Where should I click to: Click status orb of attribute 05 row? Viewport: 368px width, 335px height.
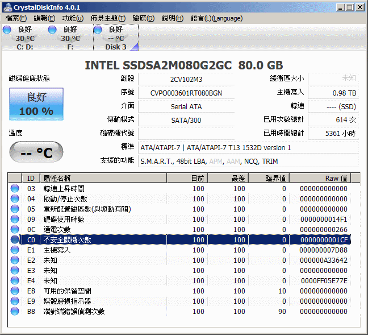point(15,209)
